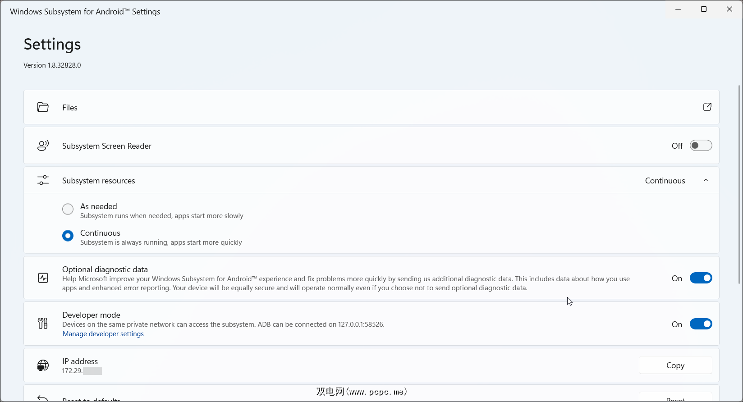This screenshot has width=743, height=402.
Task: Collapse the Subsystem resources section
Action: (x=706, y=180)
